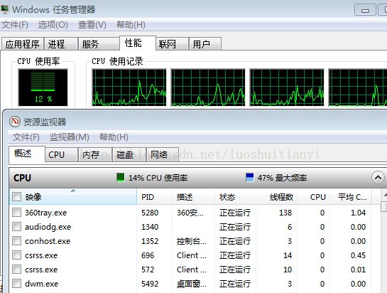
Task: Click the 47% 最大频率 label
Action: (282, 178)
